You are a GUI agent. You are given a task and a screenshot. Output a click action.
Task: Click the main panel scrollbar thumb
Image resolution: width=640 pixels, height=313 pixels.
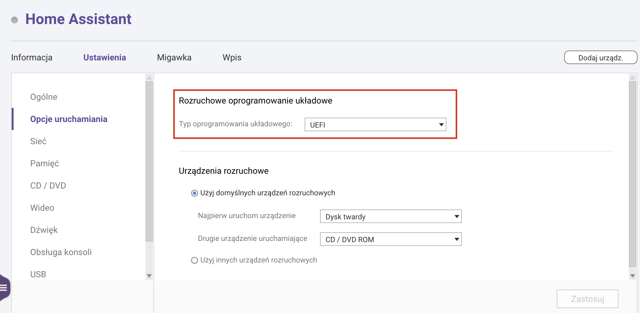pyautogui.click(x=633, y=174)
